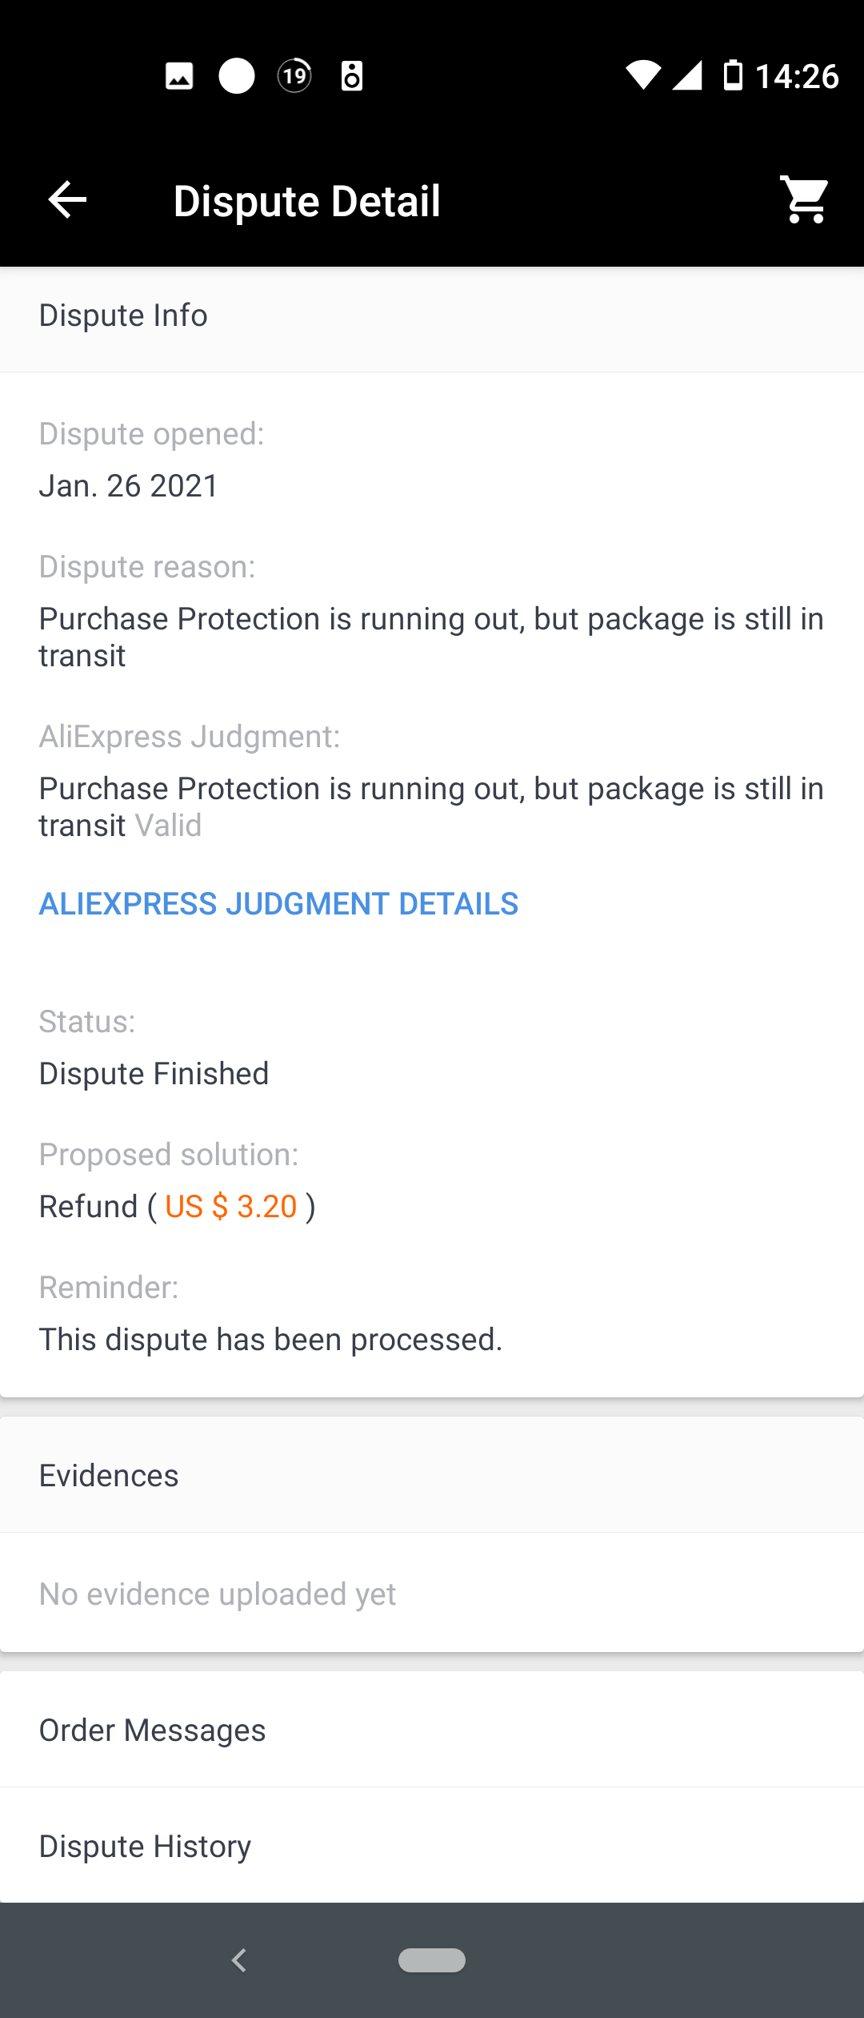This screenshot has width=864, height=2018.
Task: Tap the Dispute Info section header
Action: [123, 316]
